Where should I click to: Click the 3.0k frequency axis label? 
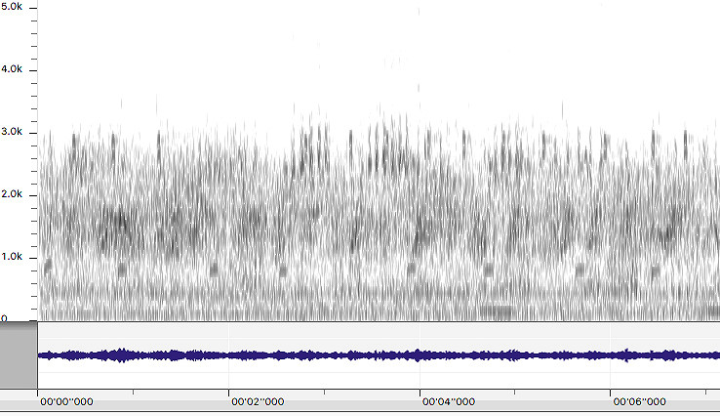tap(17, 132)
